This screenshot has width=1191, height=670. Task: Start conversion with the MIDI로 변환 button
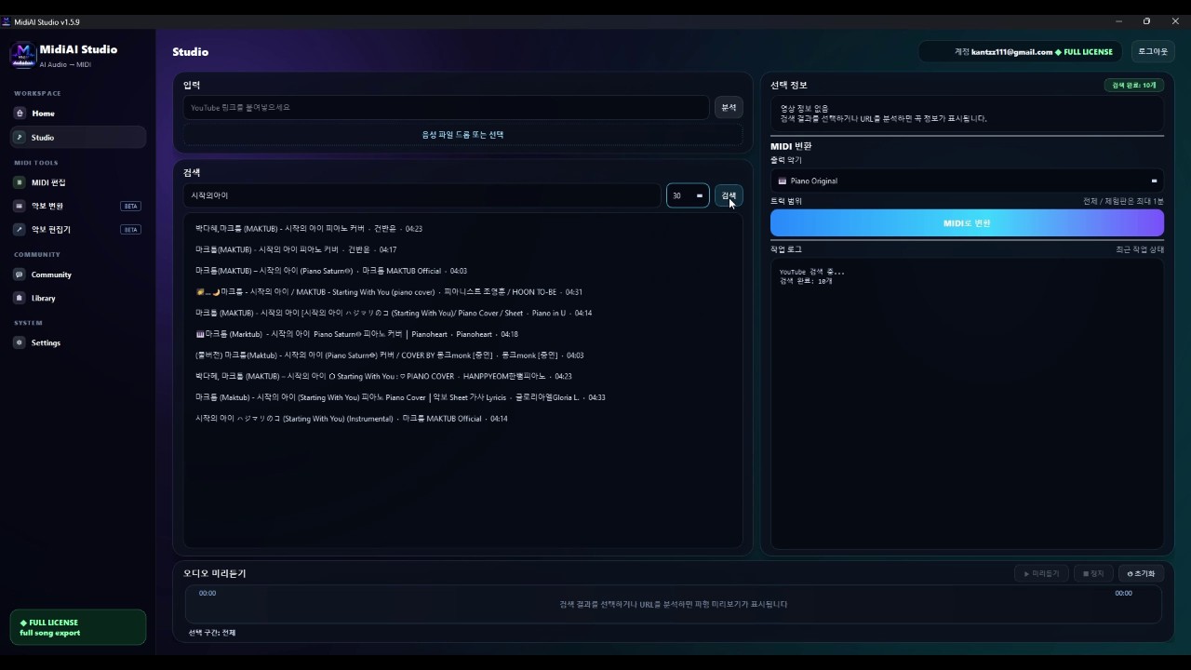click(x=967, y=223)
